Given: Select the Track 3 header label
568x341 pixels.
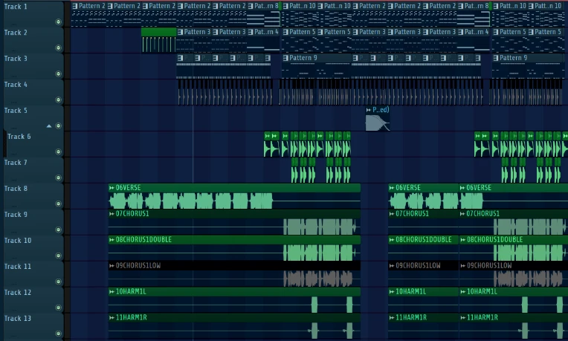Looking at the screenshot, I should (16, 59).
